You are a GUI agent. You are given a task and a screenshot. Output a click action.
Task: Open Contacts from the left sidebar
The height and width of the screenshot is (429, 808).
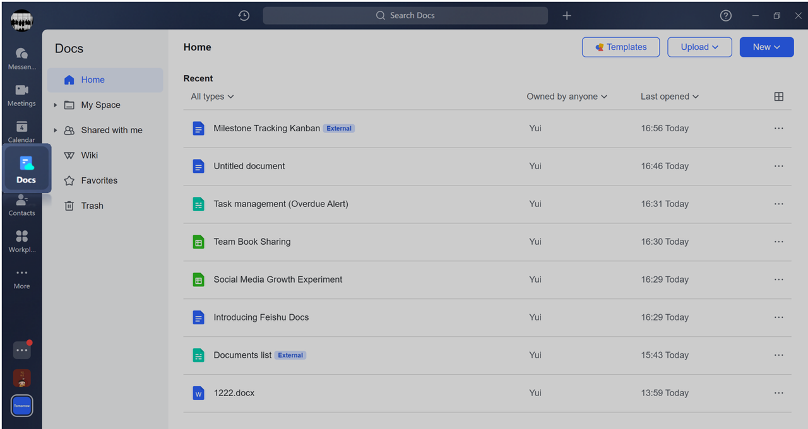(x=21, y=202)
